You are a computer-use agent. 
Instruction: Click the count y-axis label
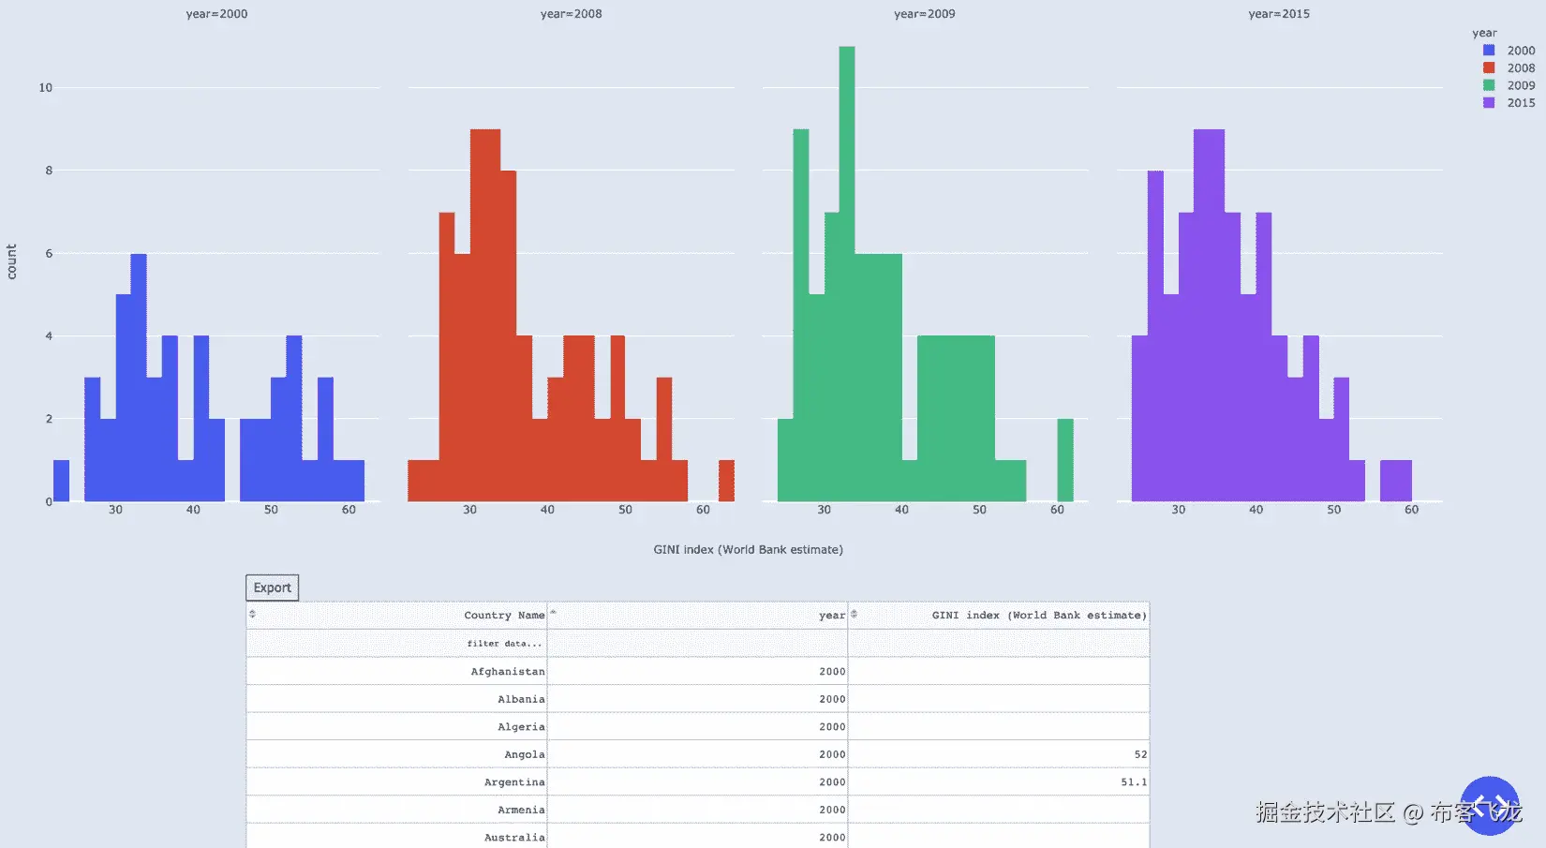pyautogui.click(x=11, y=261)
